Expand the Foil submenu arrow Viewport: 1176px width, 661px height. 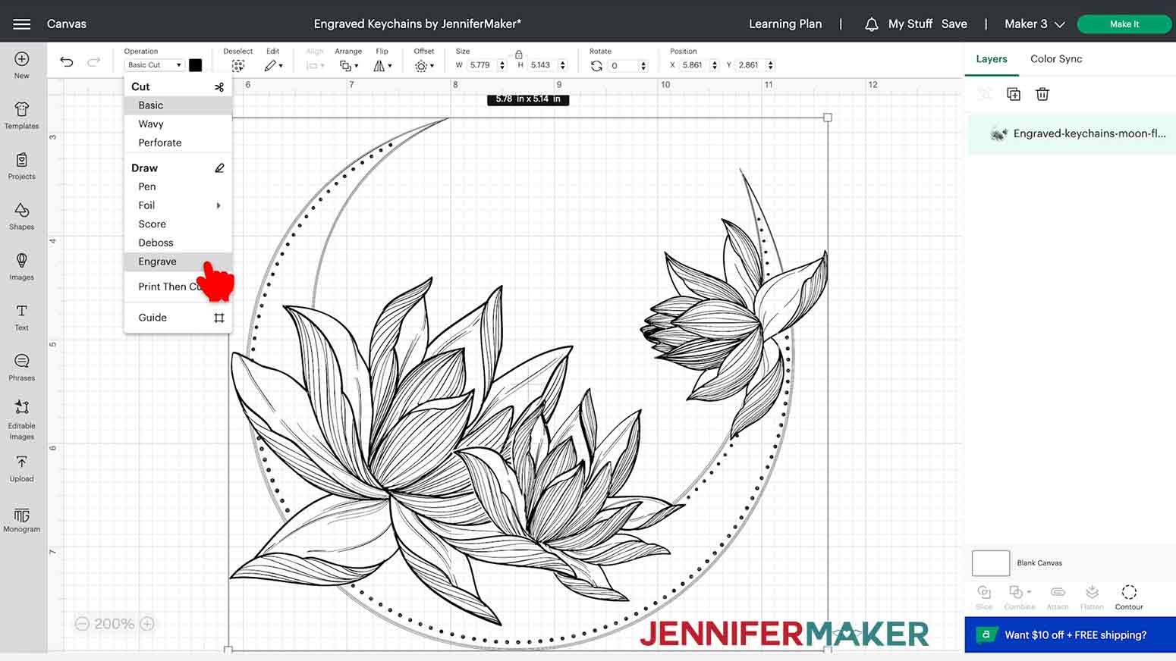pyautogui.click(x=219, y=205)
